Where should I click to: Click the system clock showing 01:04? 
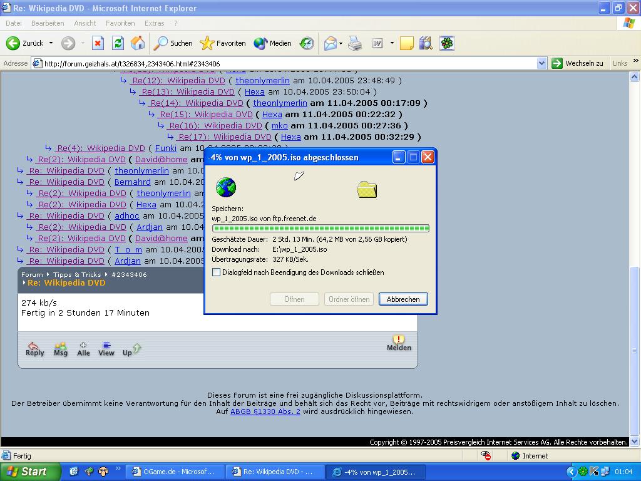pos(623,472)
